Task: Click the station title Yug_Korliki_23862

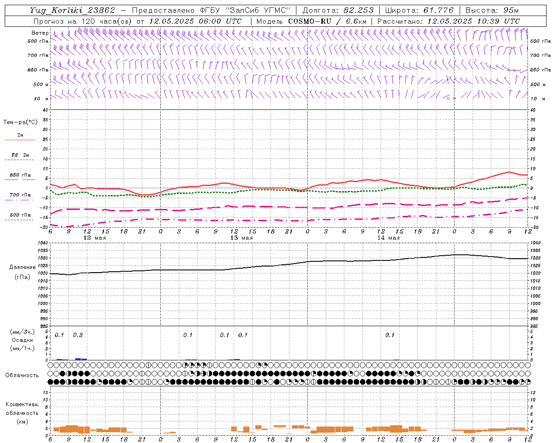Action: click(73, 10)
